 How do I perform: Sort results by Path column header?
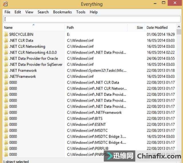click(96, 27)
